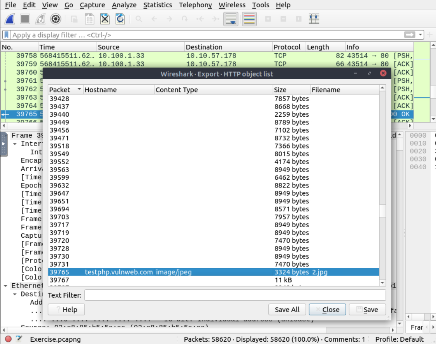Select packet 39765 2.jpg row
The width and height of the screenshot is (436, 344).
(213, 272)
